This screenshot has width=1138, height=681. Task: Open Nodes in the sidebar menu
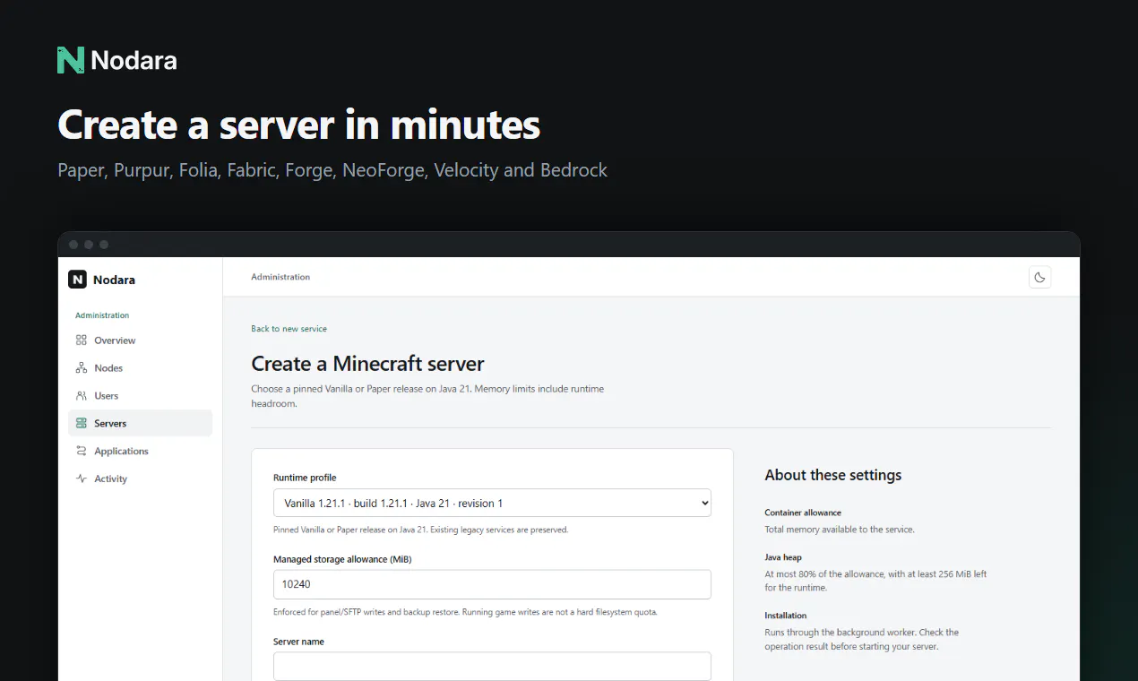(140, 368)
